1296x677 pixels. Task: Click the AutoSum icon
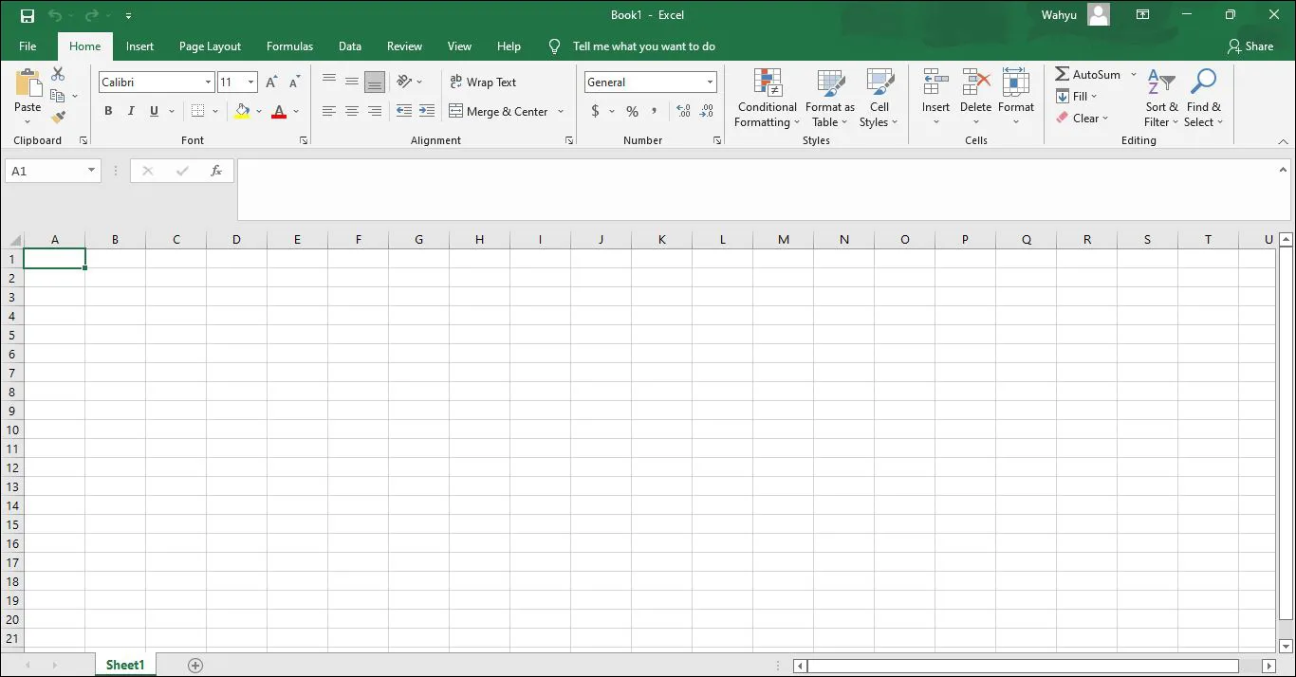(x=1088, y=74)
